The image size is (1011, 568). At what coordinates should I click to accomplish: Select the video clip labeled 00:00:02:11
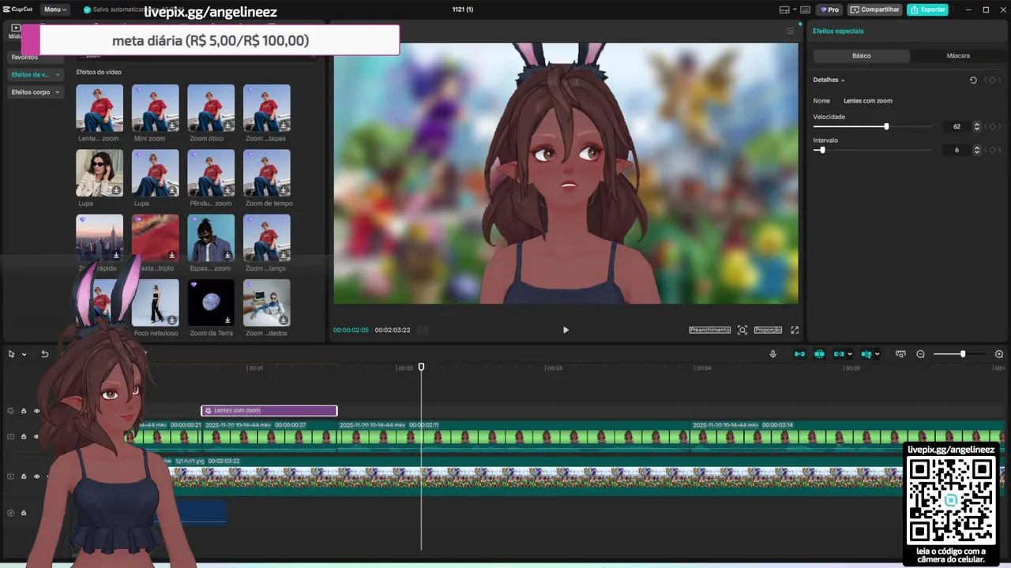coord(513,435)
